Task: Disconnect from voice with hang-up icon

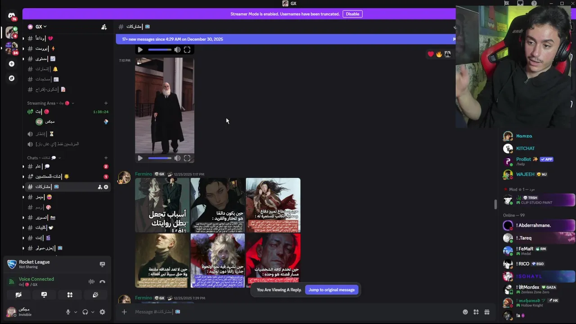Action: (102, 282)
